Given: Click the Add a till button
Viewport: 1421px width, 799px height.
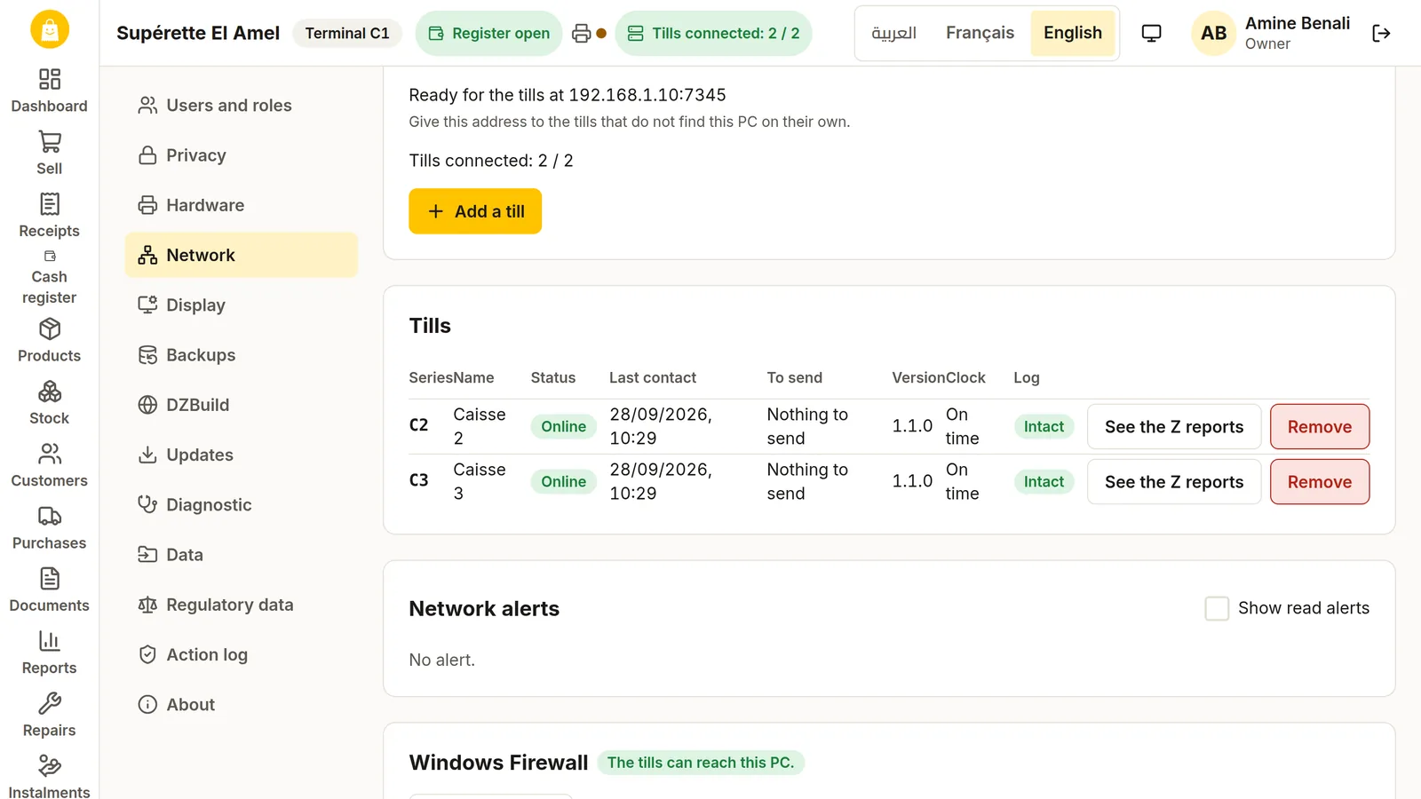Looking at the screenshot, I should [475, 211].
